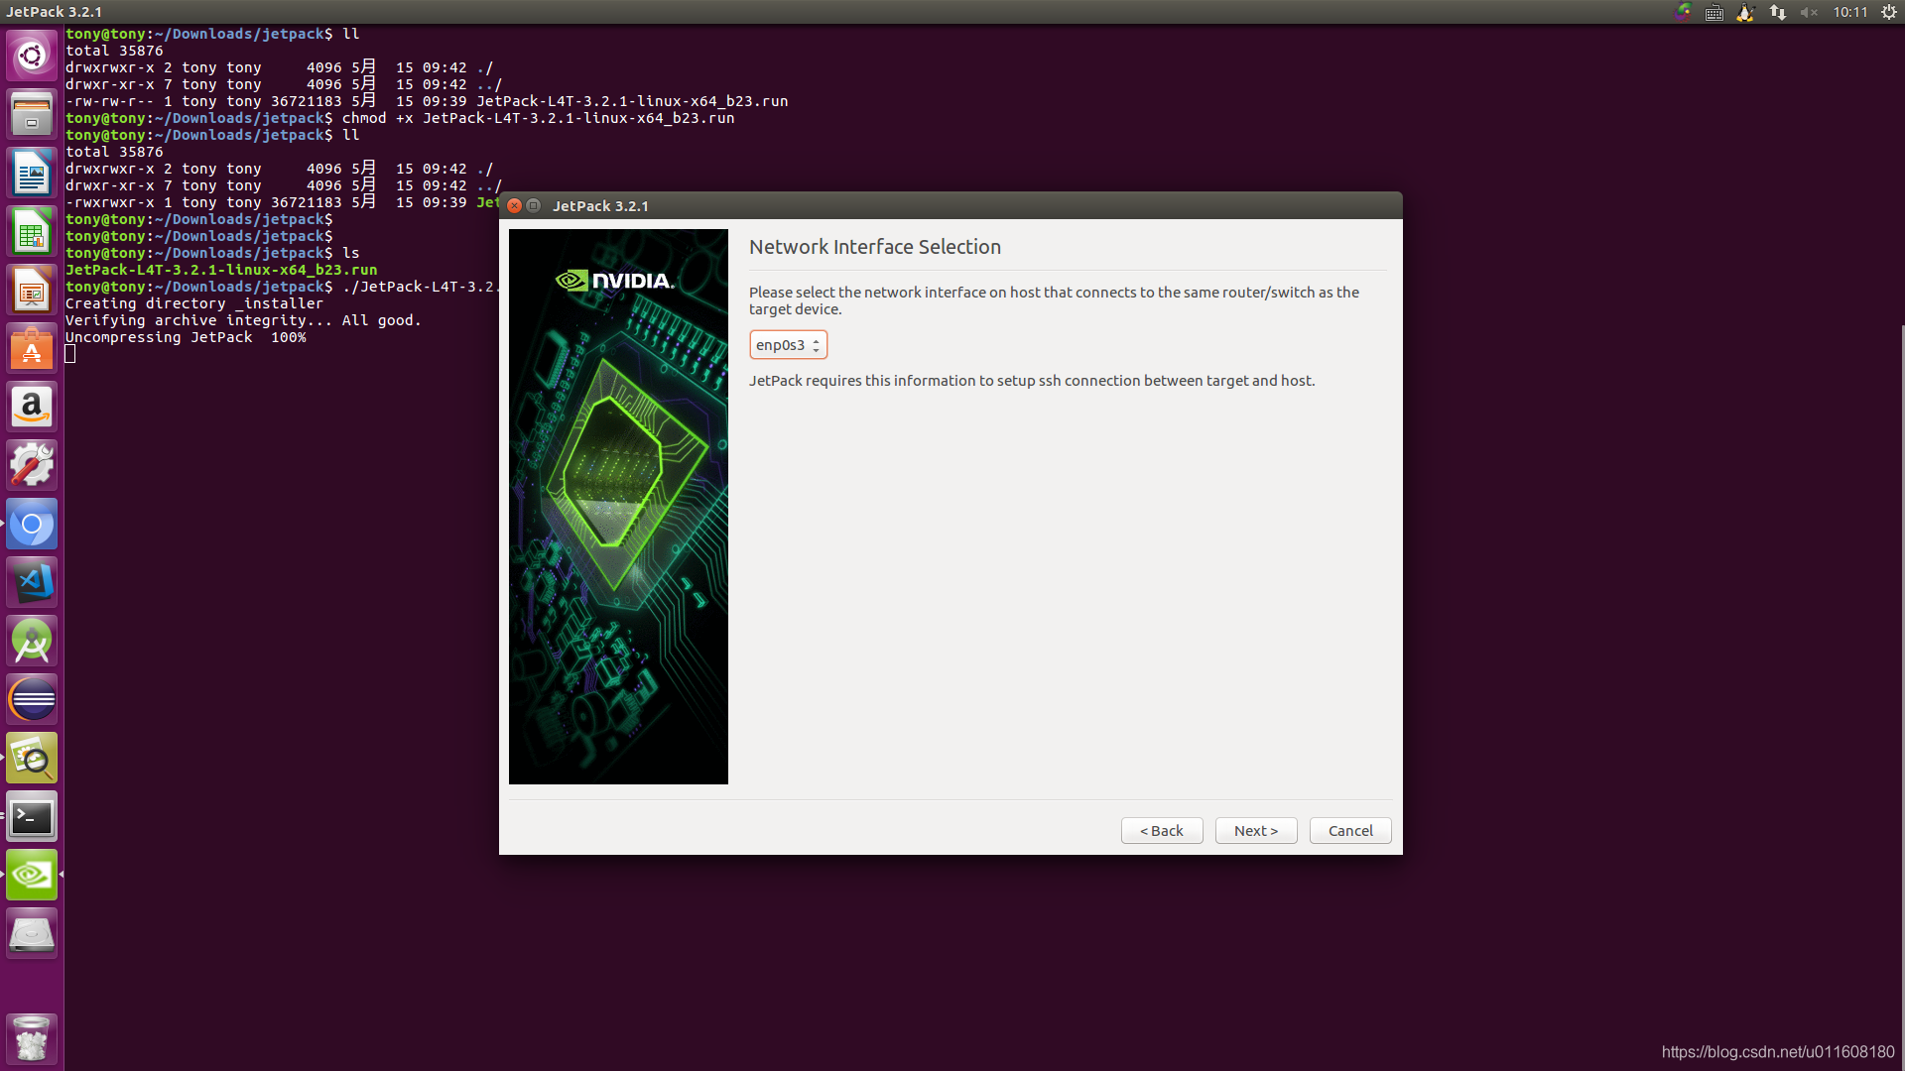Launch Visual Studio Code from the launcher
This screenshot has height=1071, width=1905.
[32, 583]
